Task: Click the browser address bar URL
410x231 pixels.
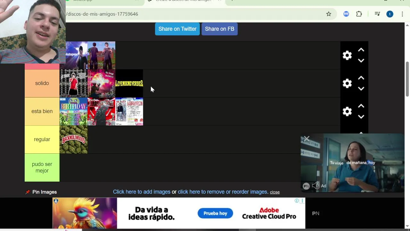Action: 102,14
